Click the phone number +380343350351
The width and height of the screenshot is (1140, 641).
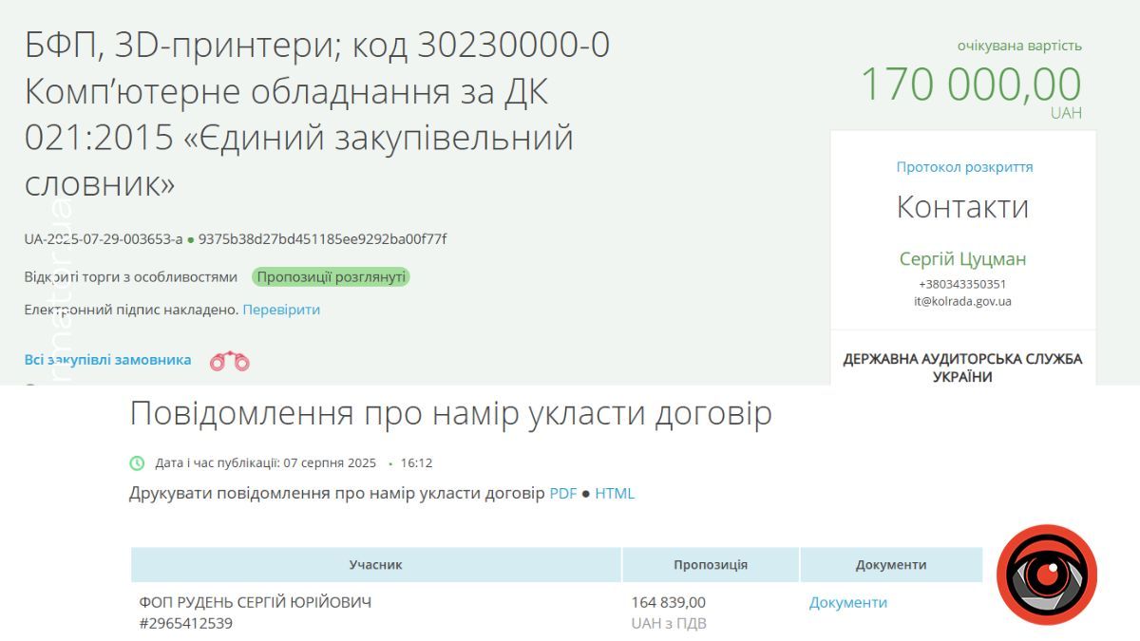pyautogui.click(x=961, y=281)
